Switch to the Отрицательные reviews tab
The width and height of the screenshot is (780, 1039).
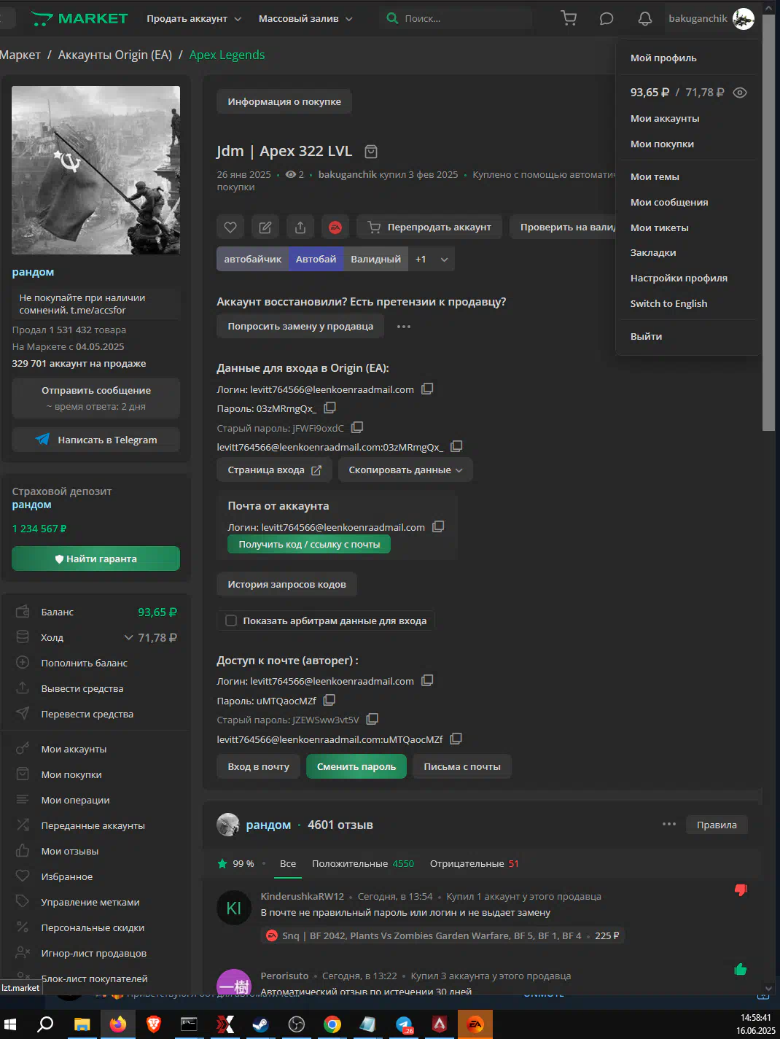click(x=475, y=864)
